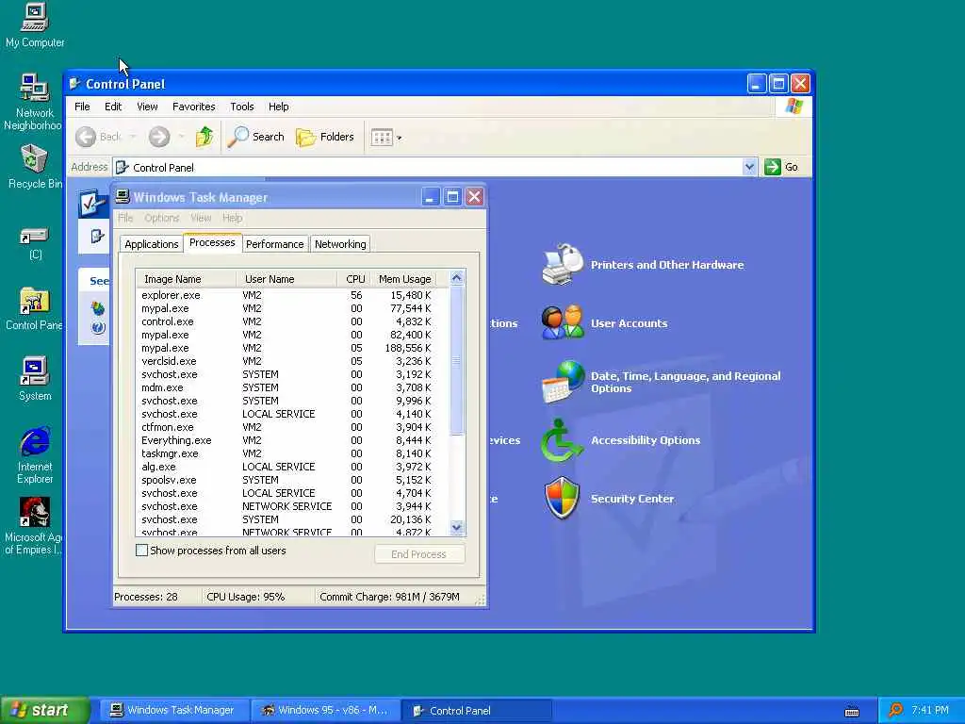The image size is (965, 724).
Task: Open Security Center link text
Action: pos(632,499)
